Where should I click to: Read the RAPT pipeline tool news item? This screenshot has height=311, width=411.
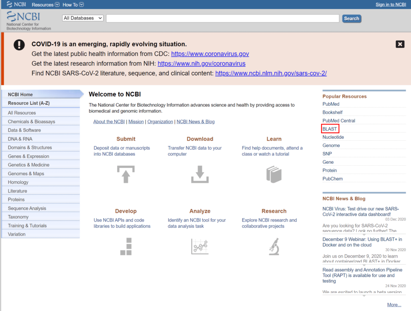362,275
